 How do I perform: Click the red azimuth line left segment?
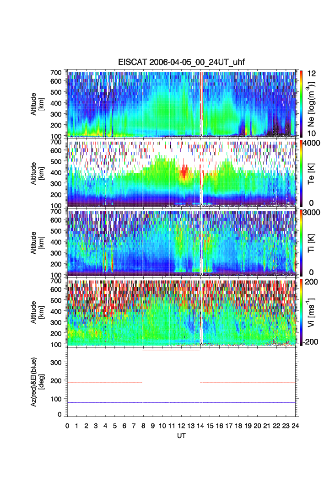104,383
